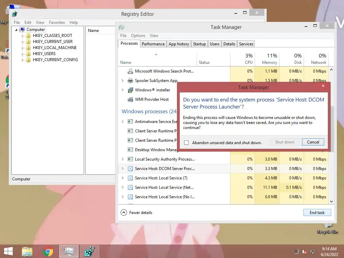Viewport: 344px width, 258px height.
Task: Select Service Host: Local Service (No I... row
Action: point(223,197)
